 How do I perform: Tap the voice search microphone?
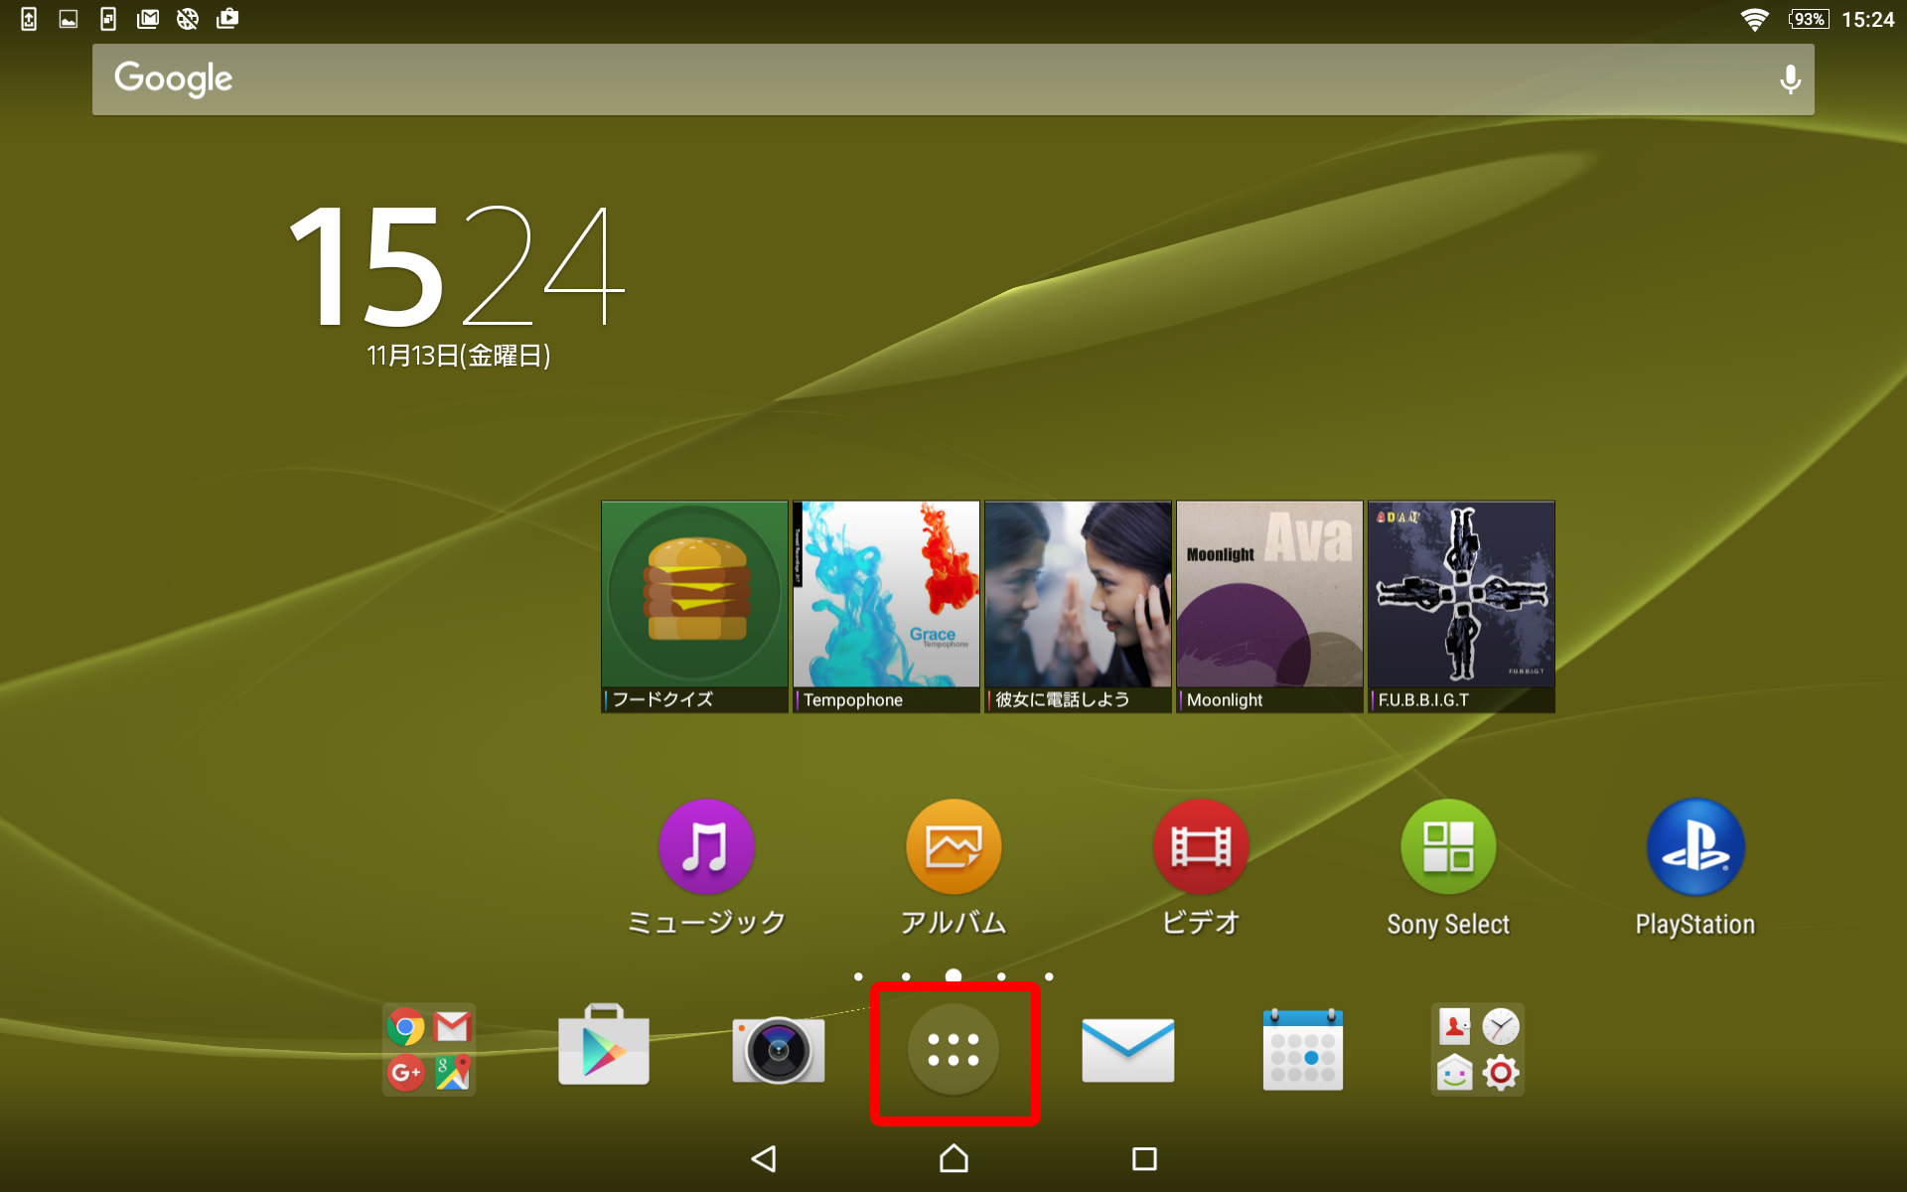tap(1790, 79)
